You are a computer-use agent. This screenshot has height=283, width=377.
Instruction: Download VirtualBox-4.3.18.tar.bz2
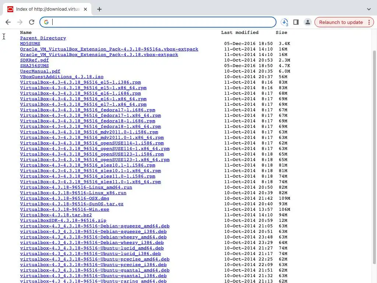tap(56, 215)
